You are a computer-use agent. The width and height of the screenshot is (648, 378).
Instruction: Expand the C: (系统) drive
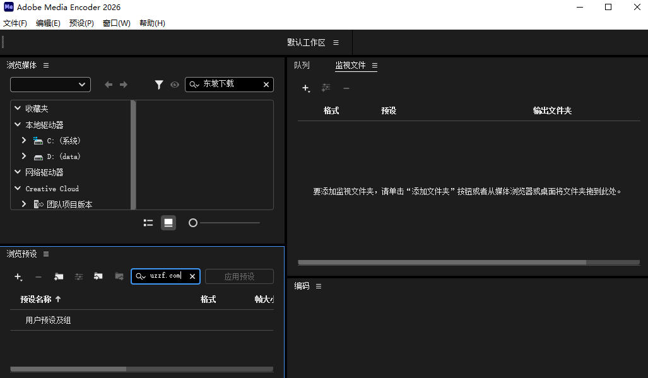24,141
